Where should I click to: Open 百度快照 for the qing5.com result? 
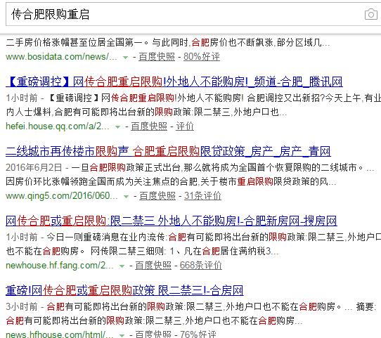click(x=157, y=196)
